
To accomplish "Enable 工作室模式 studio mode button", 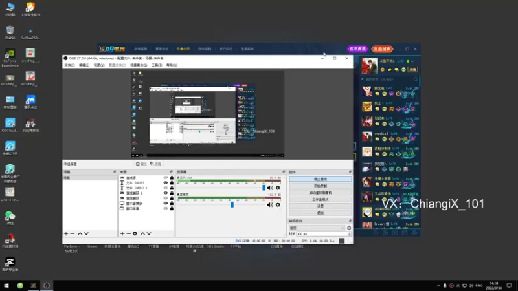I will (320, 199).
